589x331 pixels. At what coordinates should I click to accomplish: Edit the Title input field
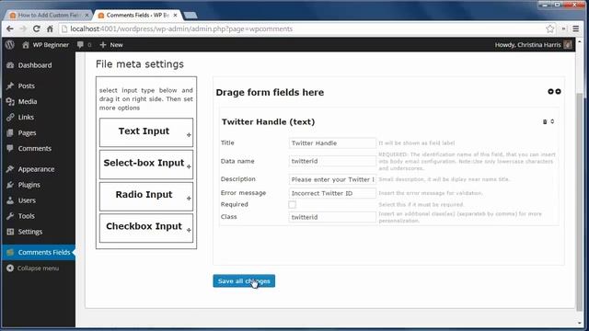point(332,143)
